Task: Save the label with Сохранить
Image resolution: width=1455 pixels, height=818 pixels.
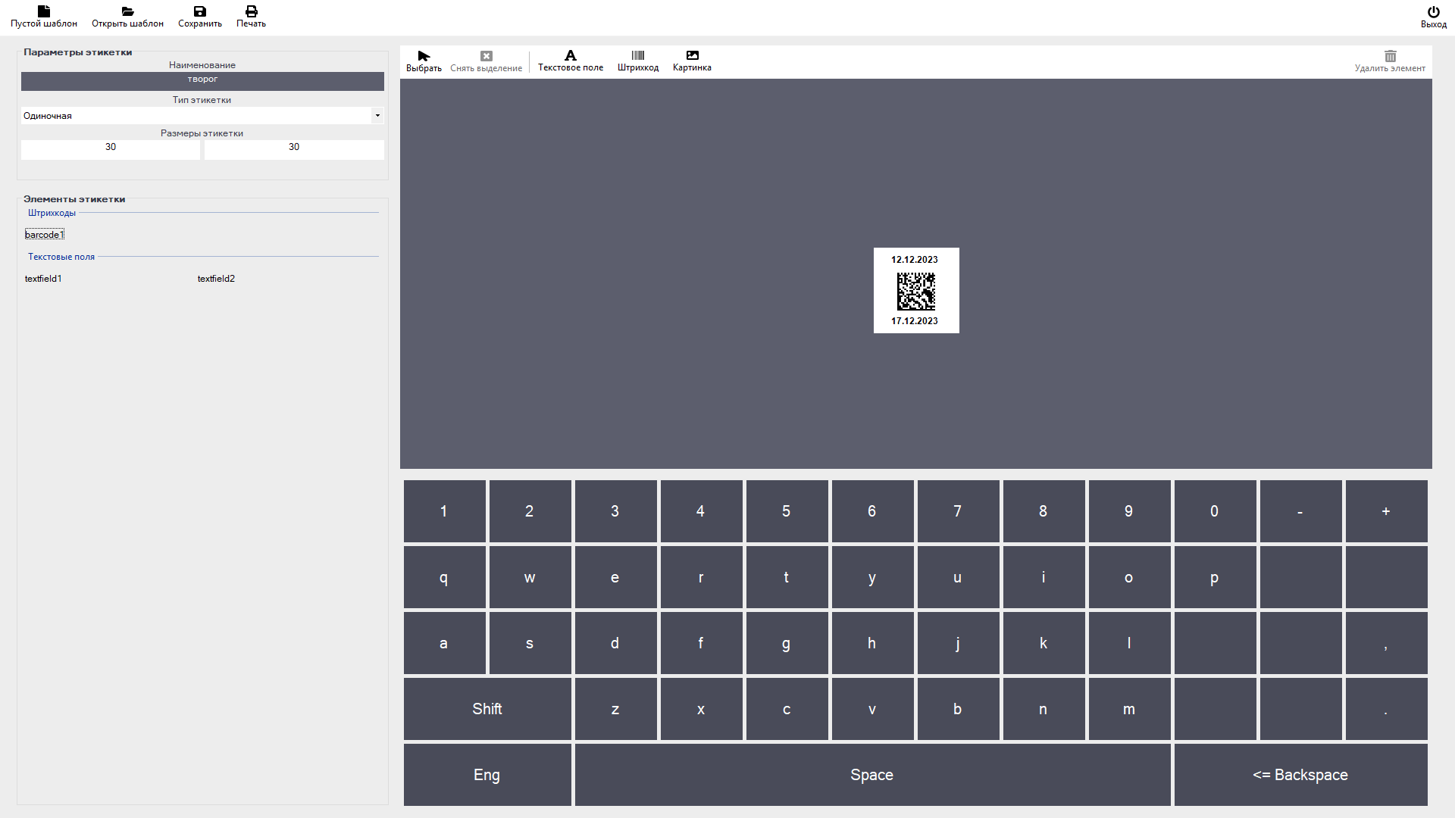Action: pos(200,17)
